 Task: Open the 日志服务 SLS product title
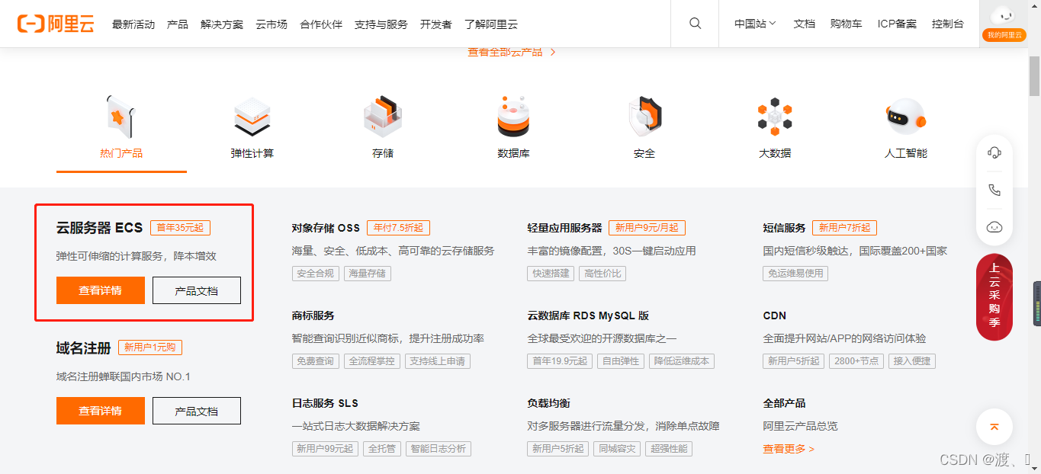click(325, 403)
